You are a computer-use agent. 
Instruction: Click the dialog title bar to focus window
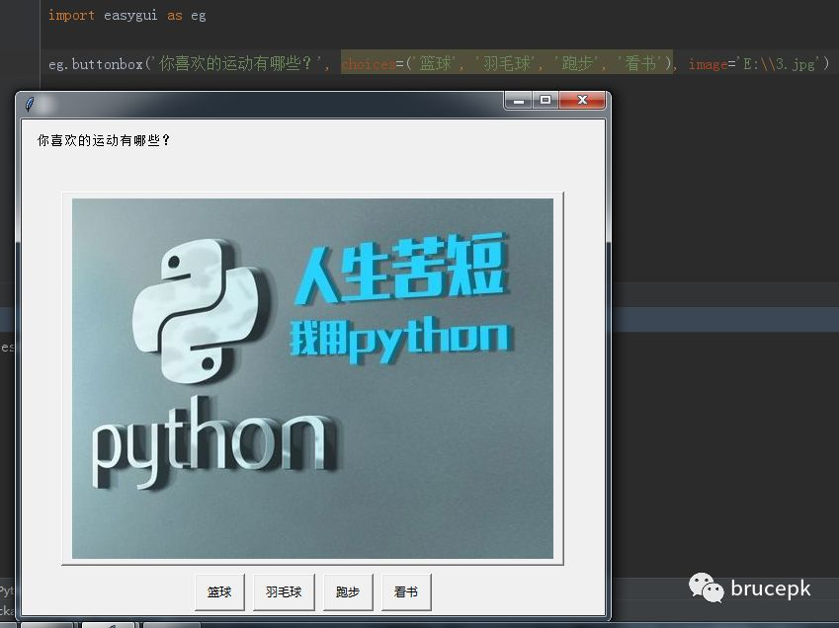tap(296, 100)
